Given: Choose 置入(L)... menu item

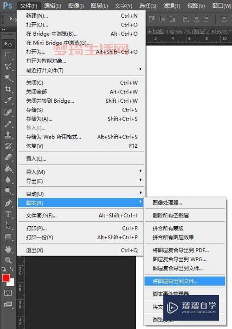Looking at the screenshot, I should [81, 159].
